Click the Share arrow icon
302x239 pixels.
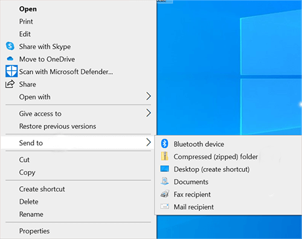(x=10, y=84)
